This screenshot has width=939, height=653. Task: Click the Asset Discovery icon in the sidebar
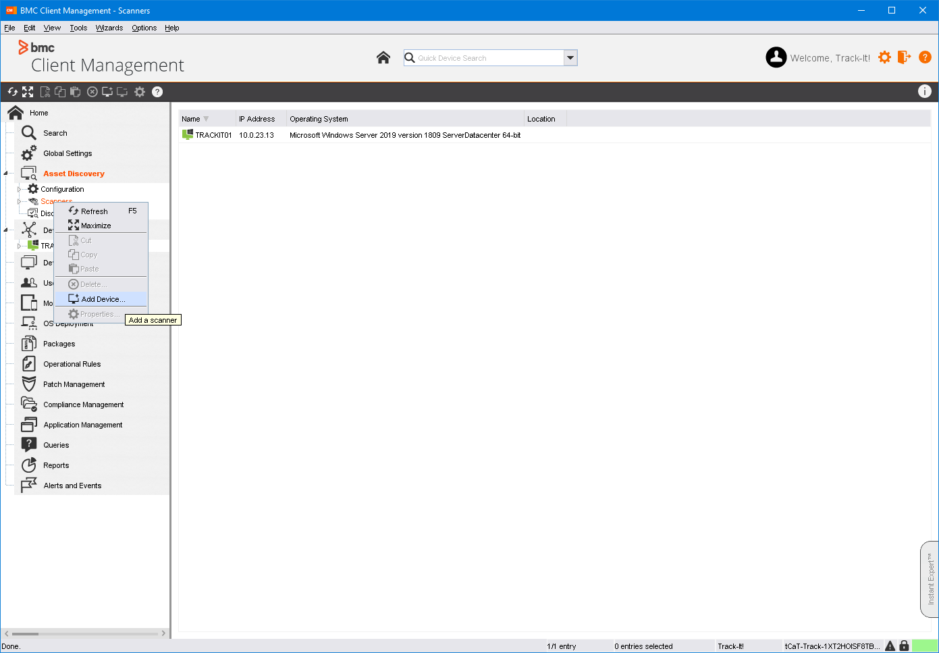(x=29, y=174)
